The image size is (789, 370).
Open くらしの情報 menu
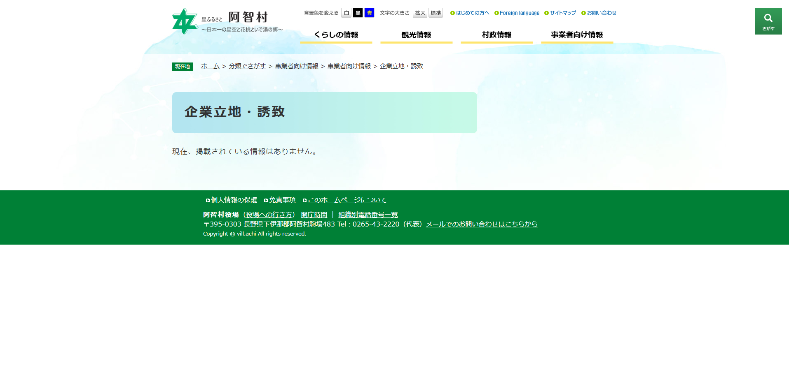coord(336,35)
